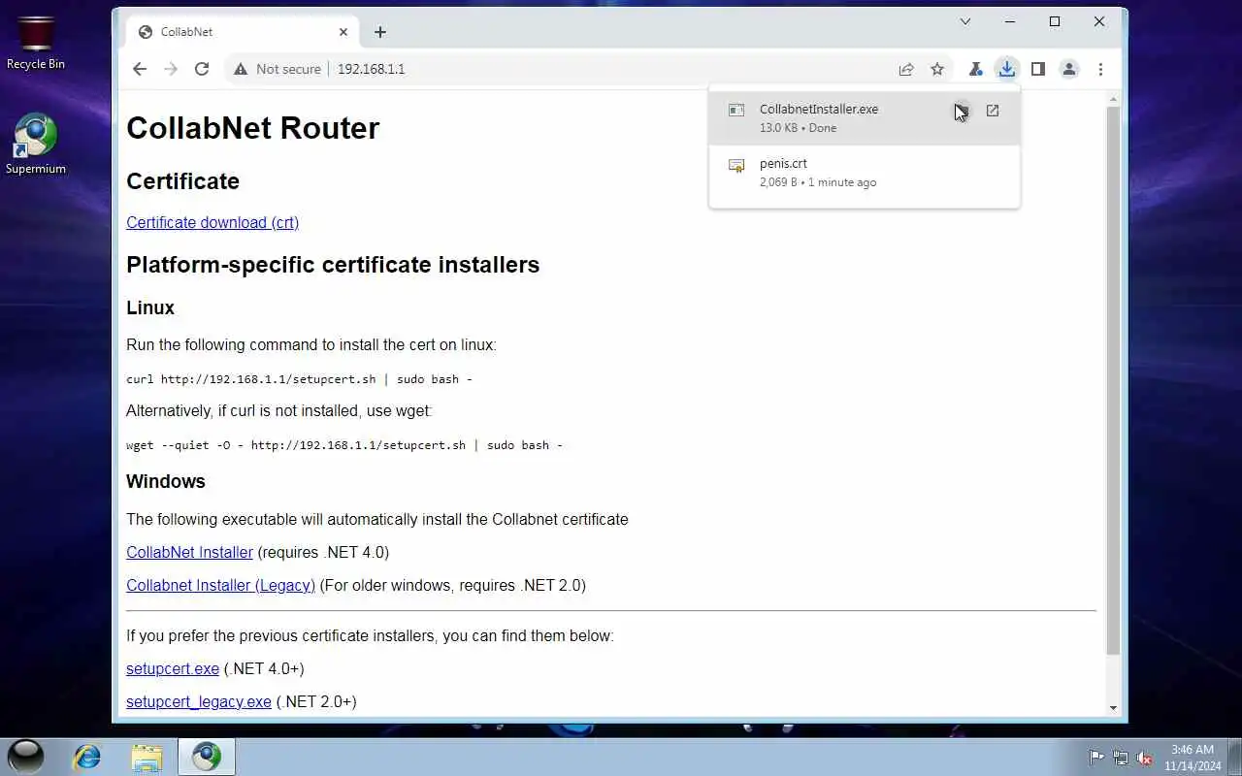
Task: Show CollabnetInstaller.exe in folder
Action: (961, 111)
